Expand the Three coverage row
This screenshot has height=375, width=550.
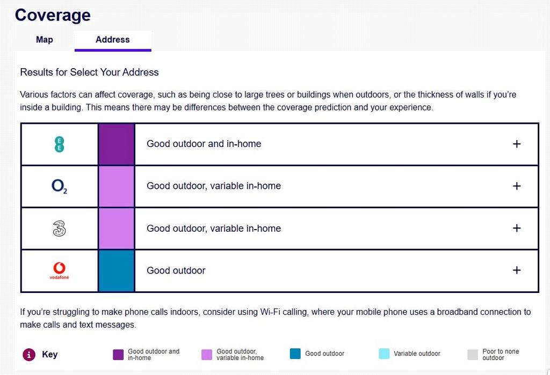[516, 228]
